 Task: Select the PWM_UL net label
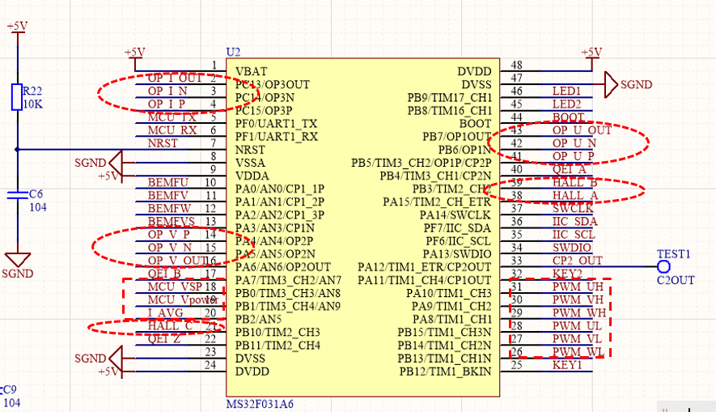point(577,325)
